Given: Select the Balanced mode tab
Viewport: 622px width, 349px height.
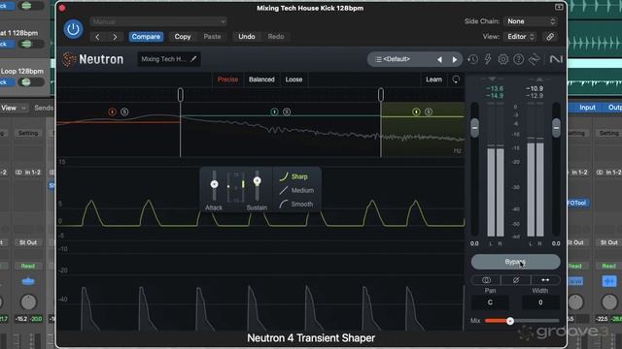Looking at the screenshot, I should pos(261,79).
